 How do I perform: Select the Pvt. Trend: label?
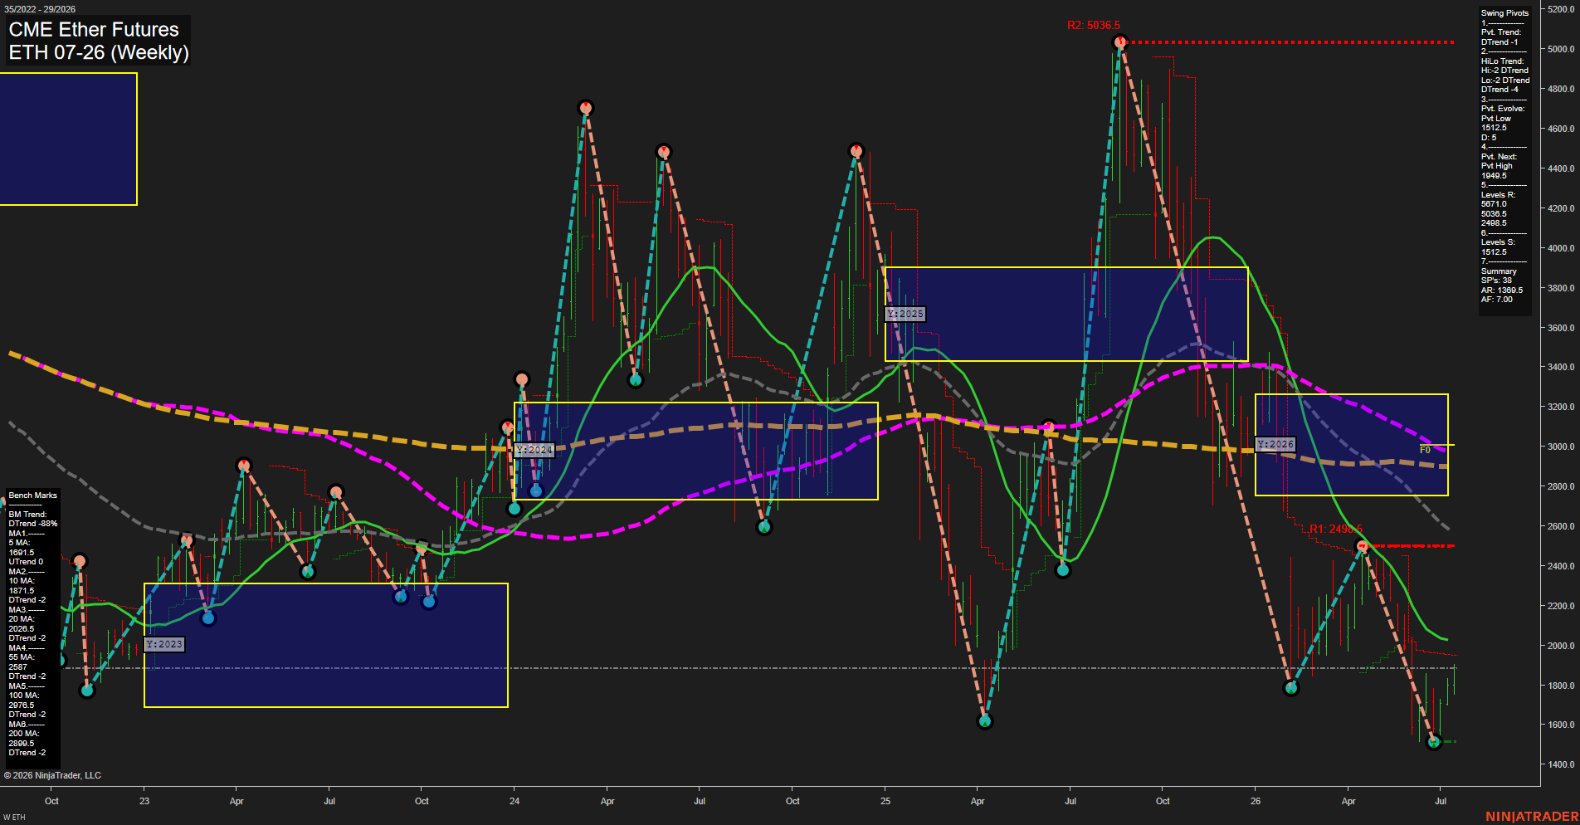pos(1501,32)
